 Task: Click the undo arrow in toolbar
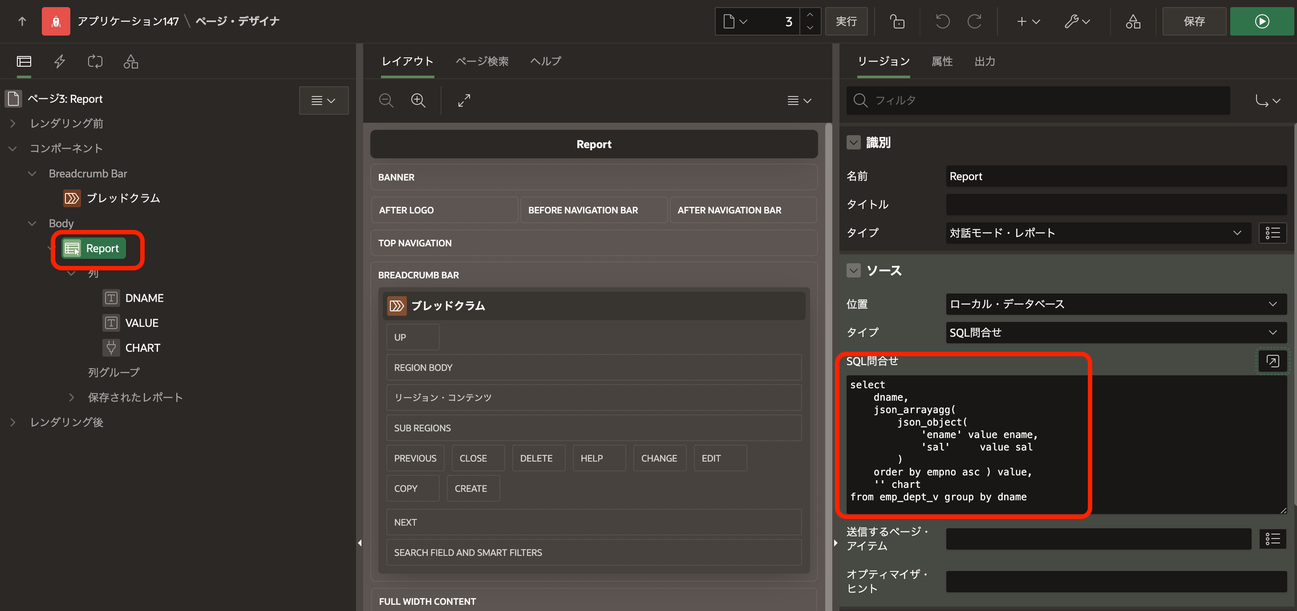coord(942,22)
